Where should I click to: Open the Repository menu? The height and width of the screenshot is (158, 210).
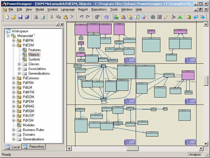click(x=99, y=9)
